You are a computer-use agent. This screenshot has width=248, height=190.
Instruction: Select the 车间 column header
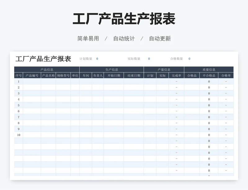86,75
